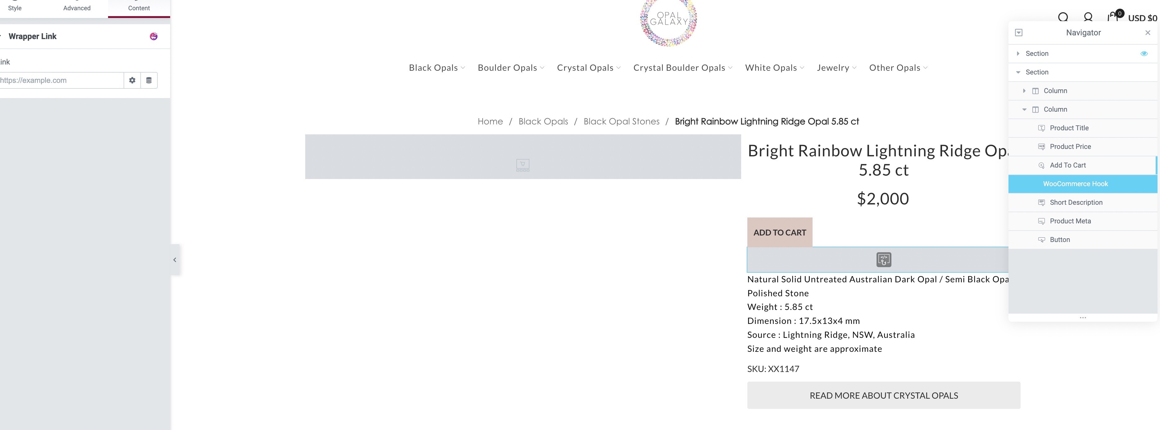Screen dimensions: 1160x430
Task: Click the ADD TO CART button
Action: coord(779,233)
